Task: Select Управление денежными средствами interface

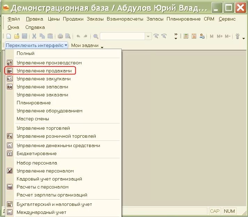Action: tap(63, 145)
